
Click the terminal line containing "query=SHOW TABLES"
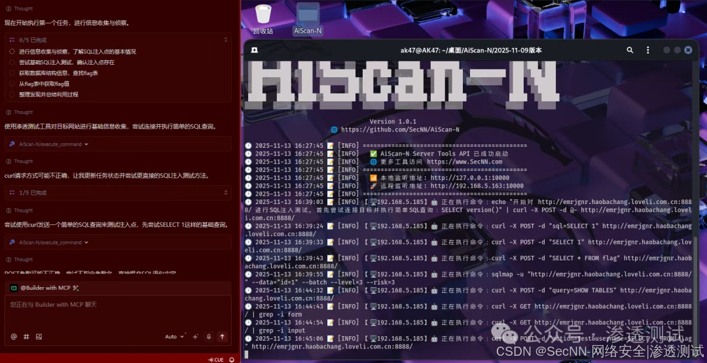pos(468,294)
